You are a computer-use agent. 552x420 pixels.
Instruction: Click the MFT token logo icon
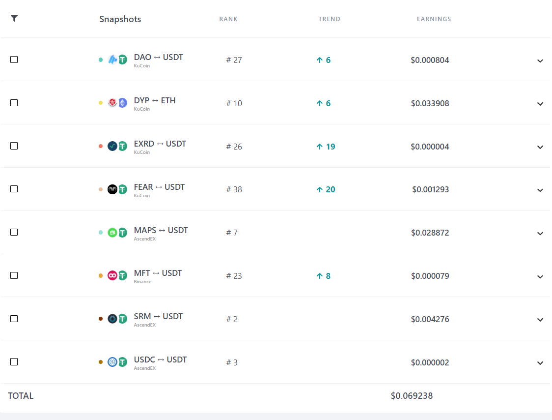(x=112, y=275)
